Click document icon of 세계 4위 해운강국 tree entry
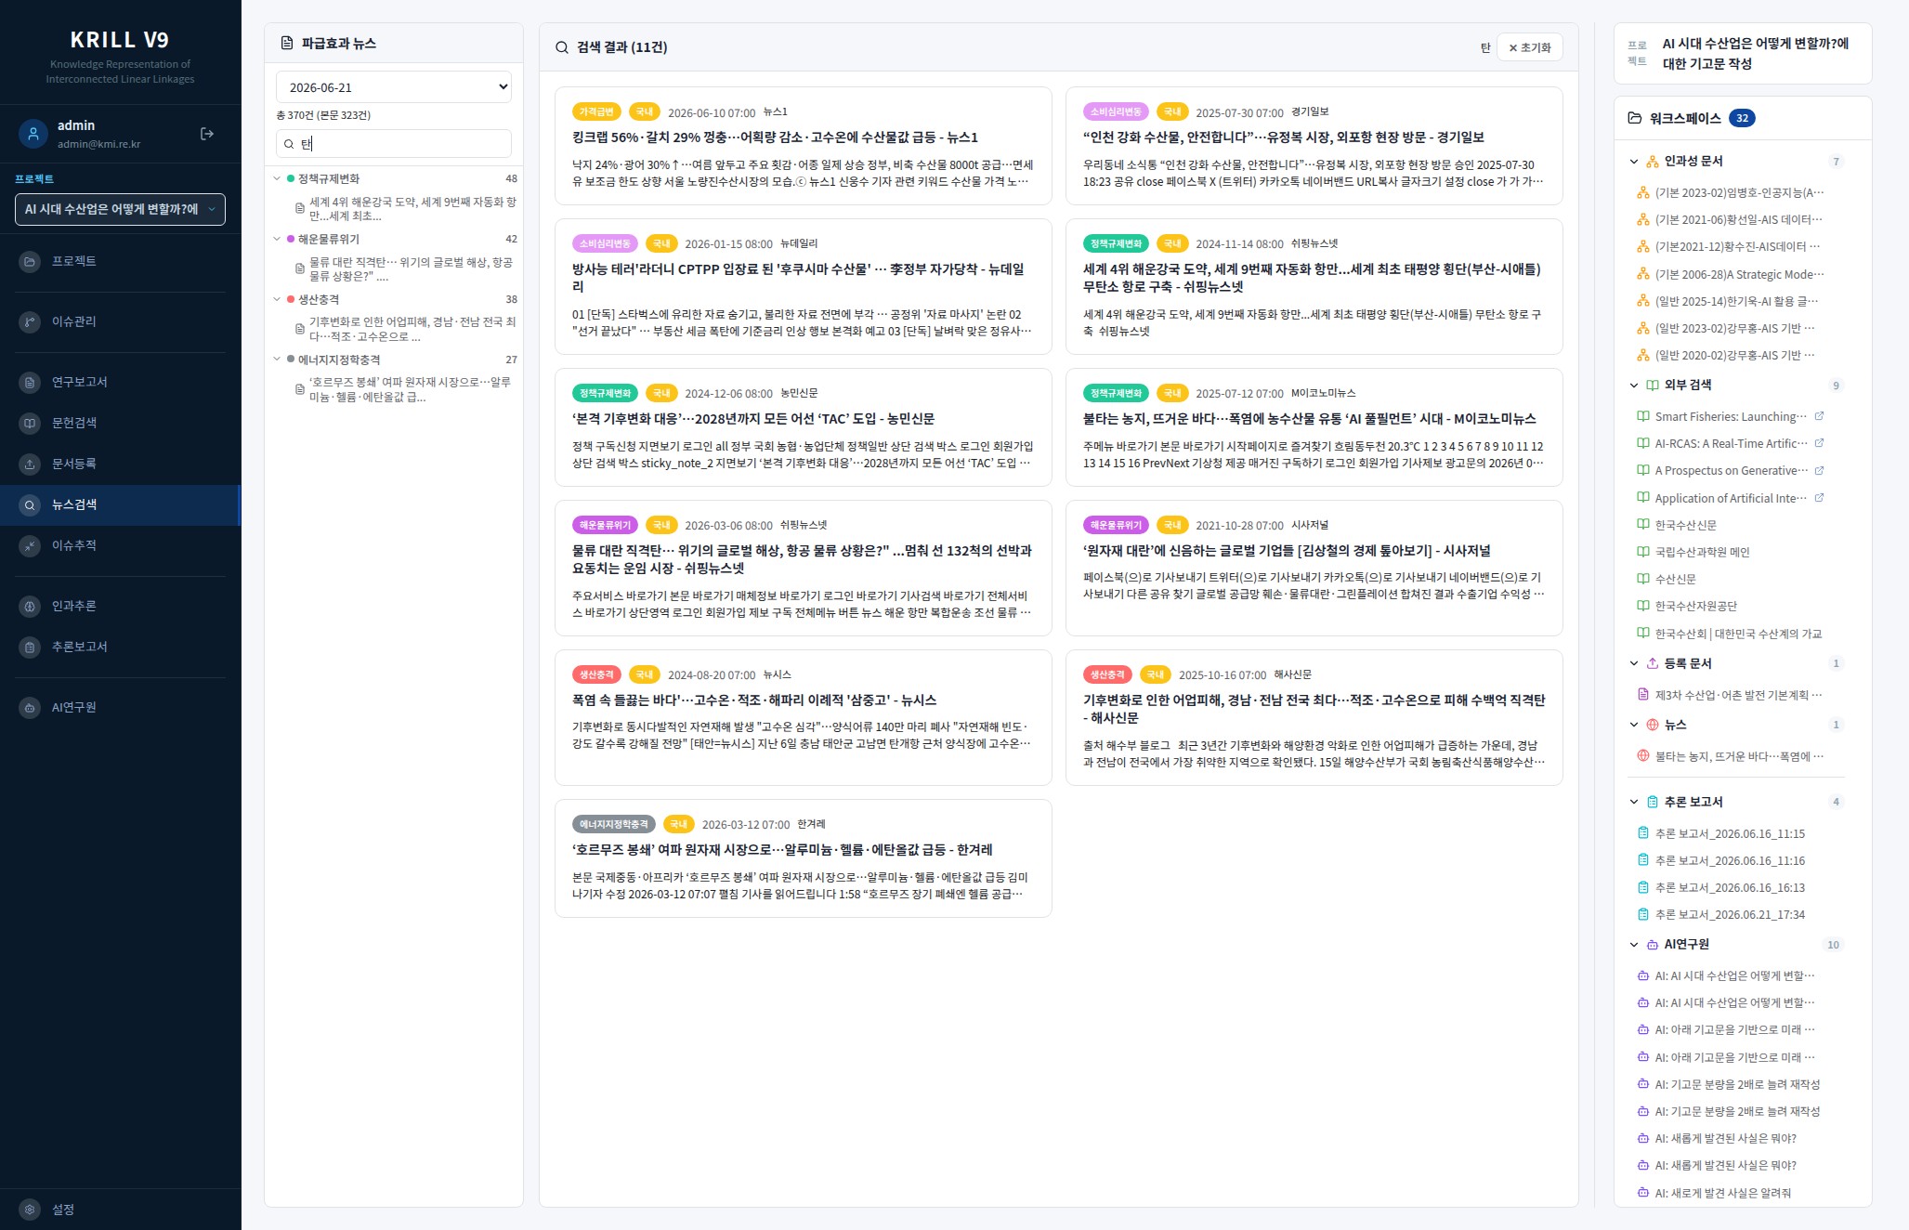Screen dimensions: 1909x1230 coord(300,208)
